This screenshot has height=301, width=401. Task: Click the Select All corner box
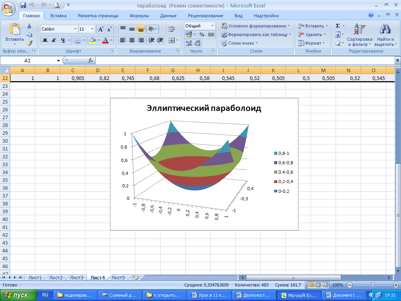pyautogui.click(x=5, y=70)
